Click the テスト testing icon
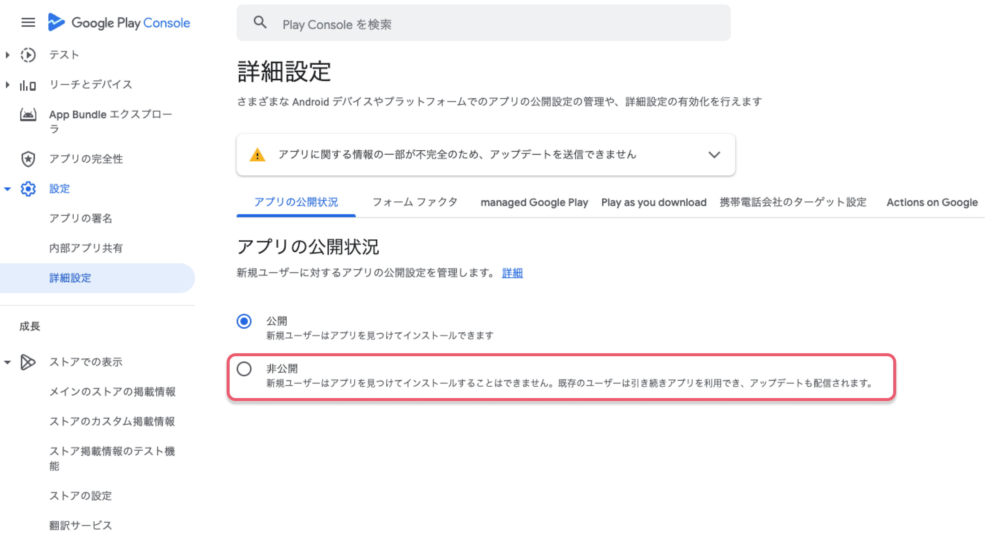Image resolution: width=985 pixels, height=543 pixels. pyautogui.click(x=28, y=55)
